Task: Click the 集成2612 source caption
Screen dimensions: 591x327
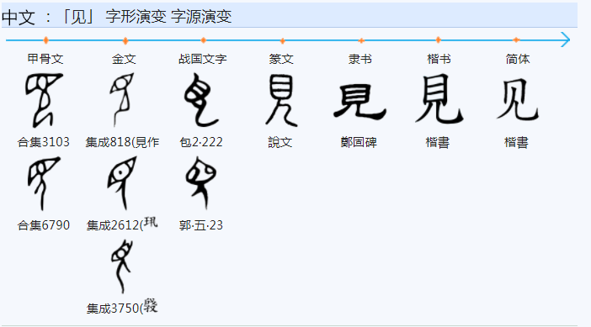Action: [x=122, y=224]
